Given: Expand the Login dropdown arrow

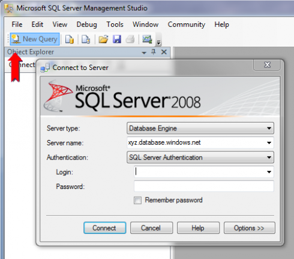Looking at the screenshot, I should [269, 172].
